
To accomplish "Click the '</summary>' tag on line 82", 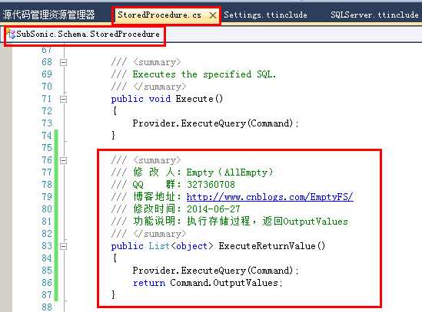I will tap(160, 234).
